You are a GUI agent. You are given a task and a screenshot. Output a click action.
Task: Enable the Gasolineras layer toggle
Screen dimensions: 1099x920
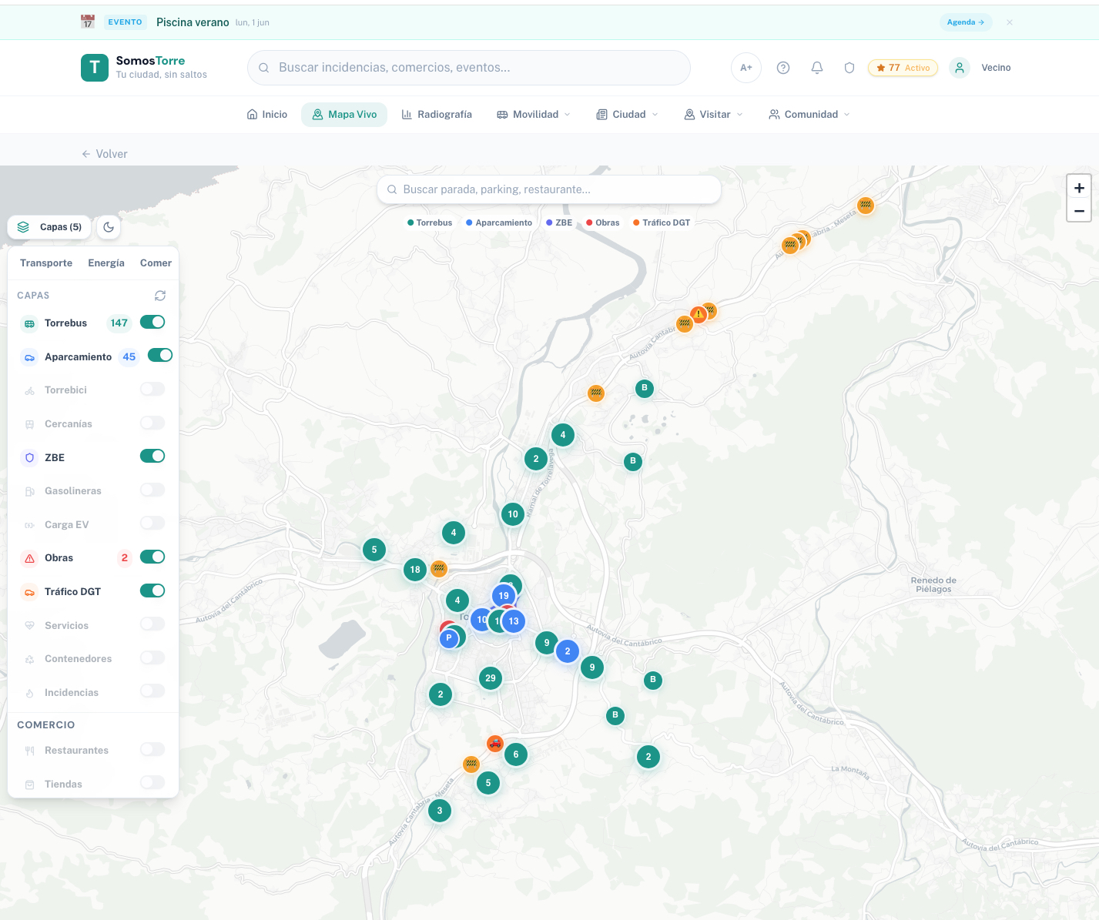152,490
